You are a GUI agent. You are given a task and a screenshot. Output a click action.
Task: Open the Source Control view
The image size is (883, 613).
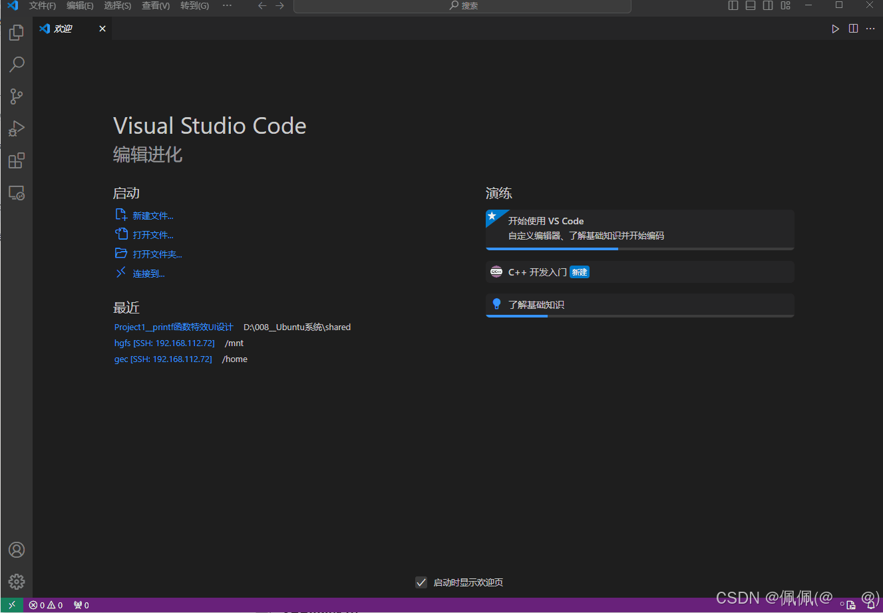[x=17, y=97]
